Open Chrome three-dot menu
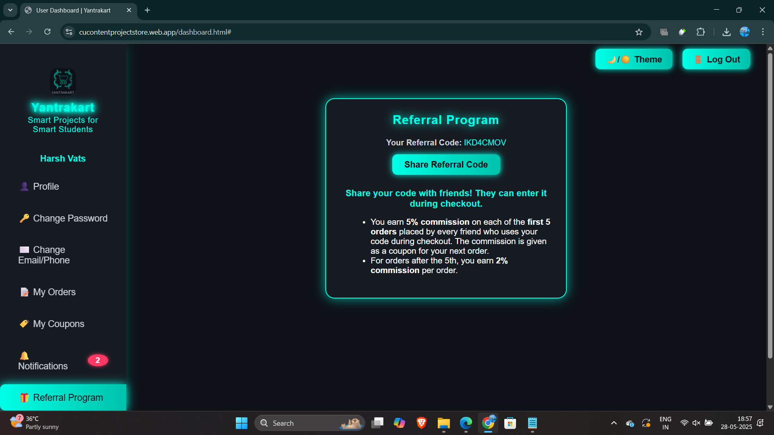This screenshot has width=774, height=435. (x=763, y=32)
